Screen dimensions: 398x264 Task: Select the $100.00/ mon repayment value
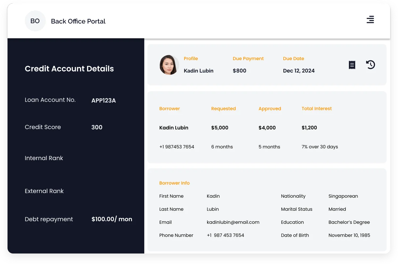click(x=112, y=219)
